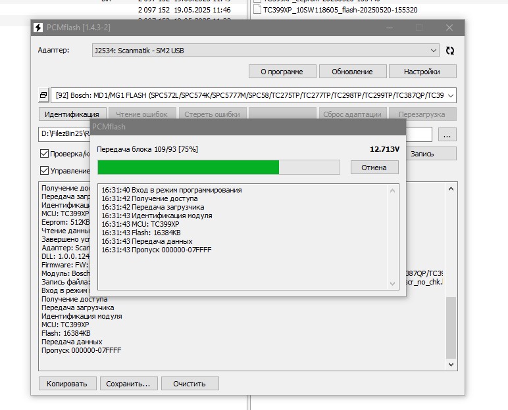The height and width of the screenshot is (410, 508).
Task: Click Чтение ошибок button
Action: click(x=142, y=114)
